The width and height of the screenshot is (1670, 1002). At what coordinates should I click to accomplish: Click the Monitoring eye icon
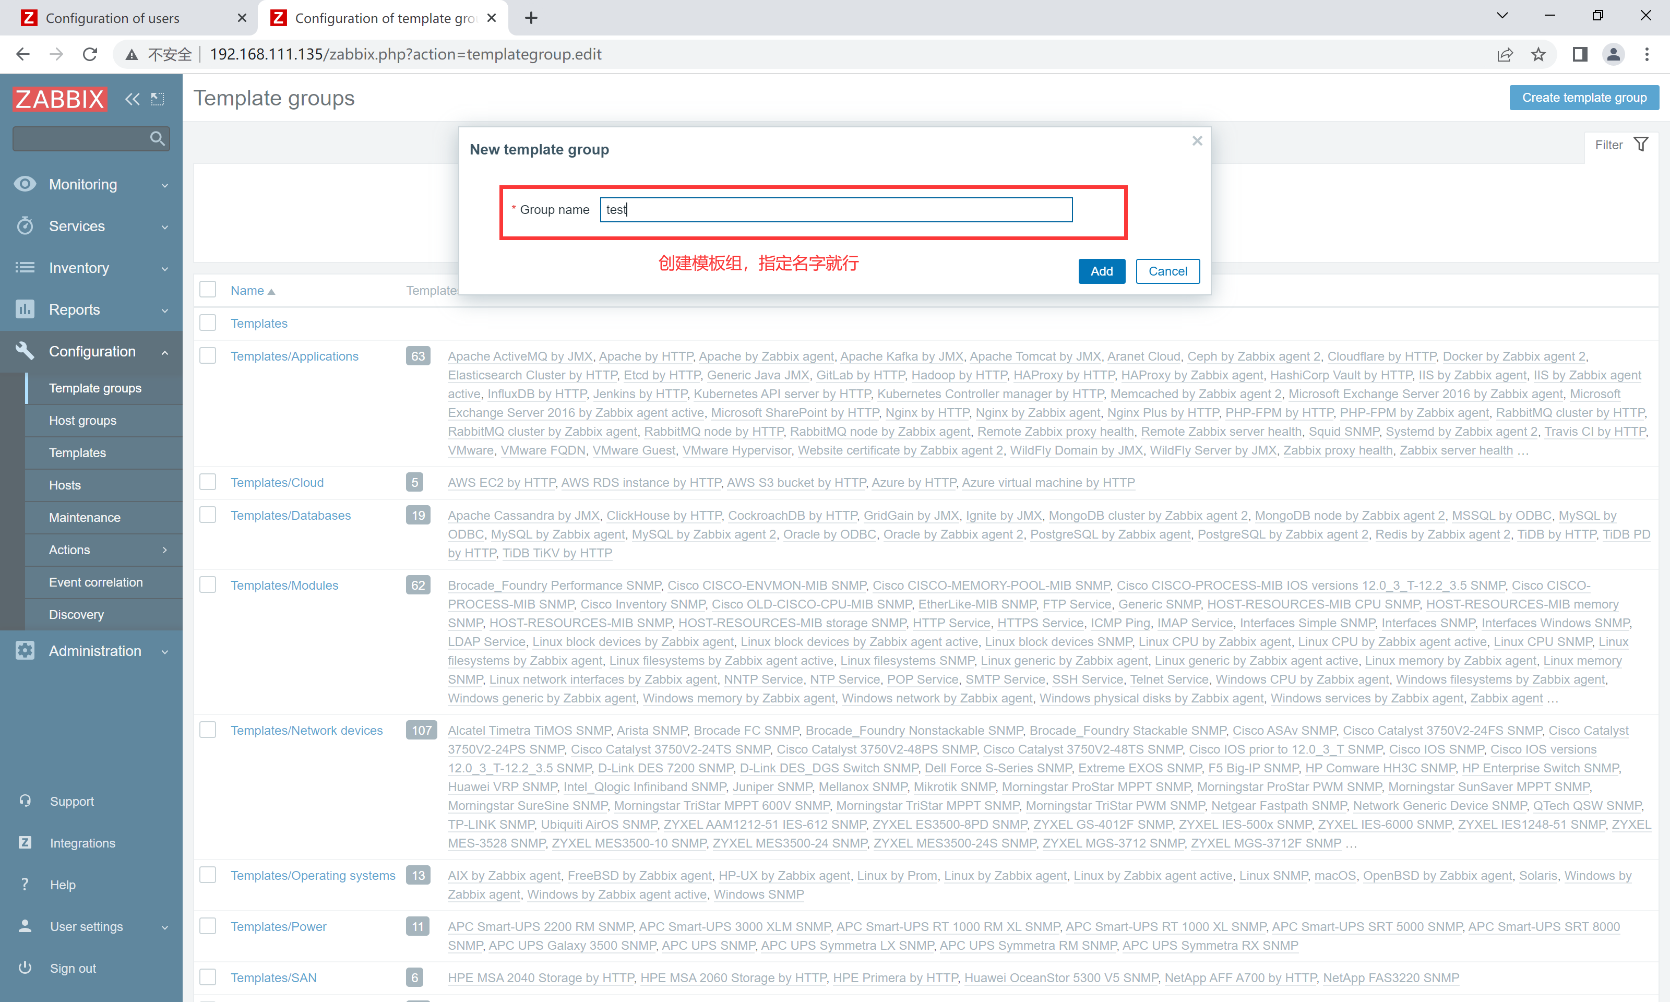[x=25, y=184]
